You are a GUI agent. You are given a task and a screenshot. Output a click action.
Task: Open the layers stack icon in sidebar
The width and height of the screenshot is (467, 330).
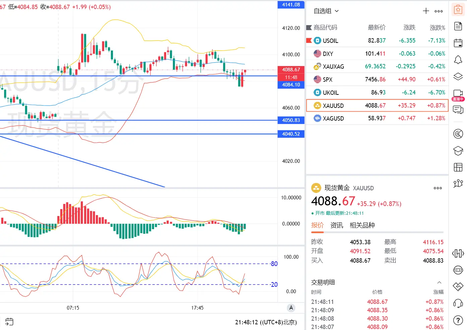(x=458, y=76)
